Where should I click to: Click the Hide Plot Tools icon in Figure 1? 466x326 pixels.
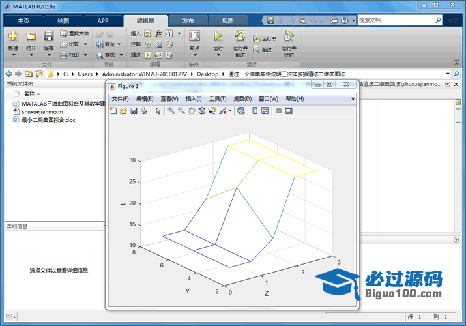click(279, 111)
